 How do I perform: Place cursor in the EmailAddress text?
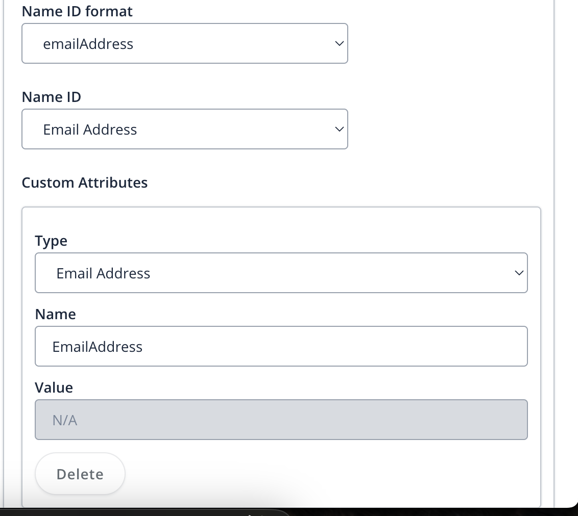pos(98,347)
